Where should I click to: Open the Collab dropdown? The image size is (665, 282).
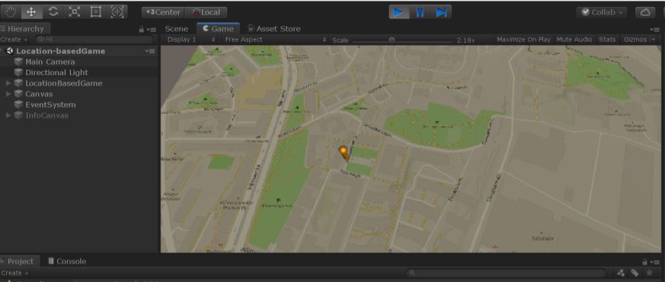click(x=602, y=12)
